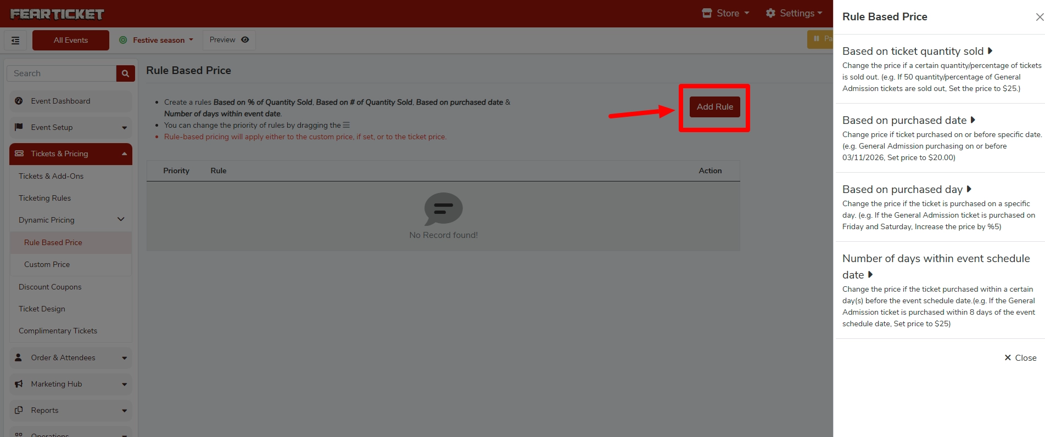Click the Preview button
1045x437 pixels.
(229, 39)
